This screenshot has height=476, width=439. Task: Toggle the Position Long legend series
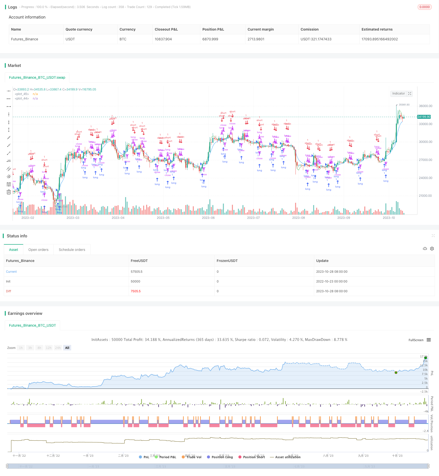pos(220,457)
